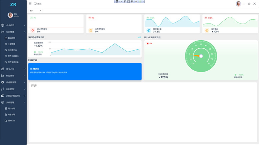
Task: Click the line graph icon next to 运行数据
Action: click(x=3, y=89)
